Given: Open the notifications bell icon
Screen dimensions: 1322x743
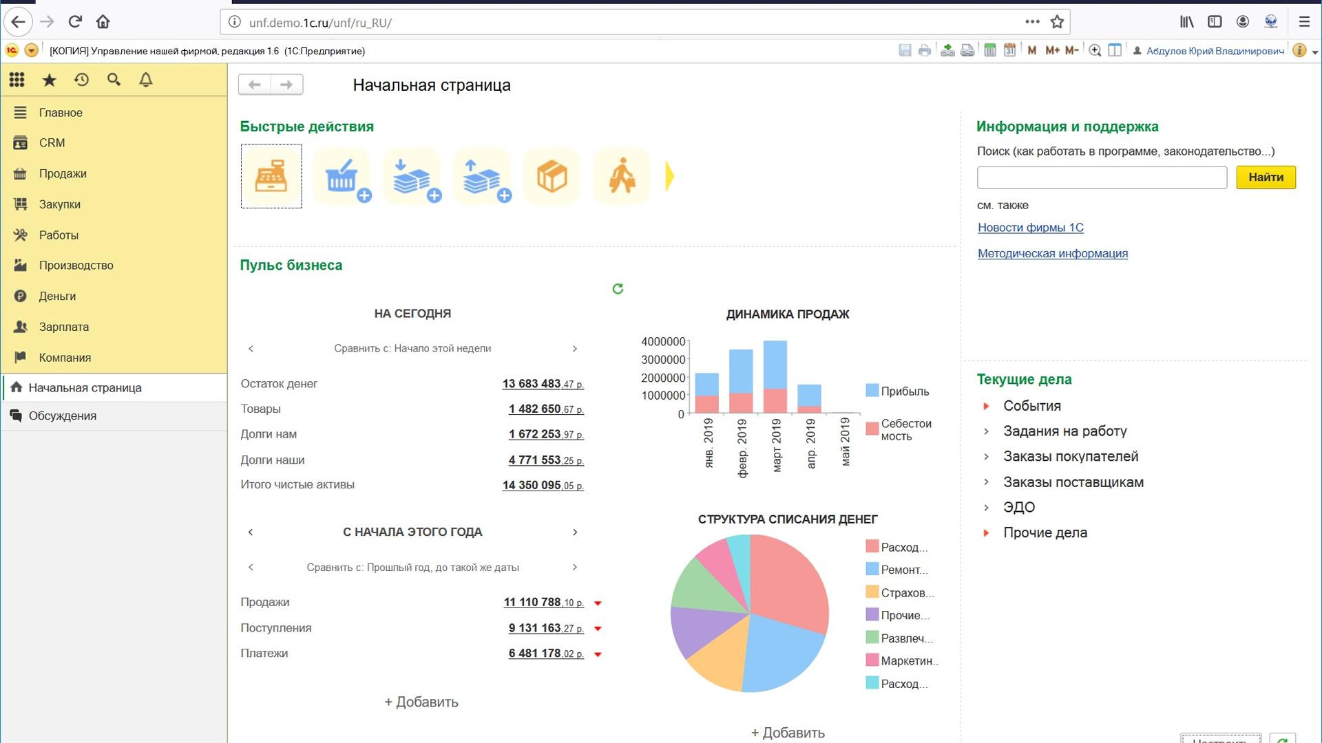Looking at the screenshot, I should coord(146,80).
